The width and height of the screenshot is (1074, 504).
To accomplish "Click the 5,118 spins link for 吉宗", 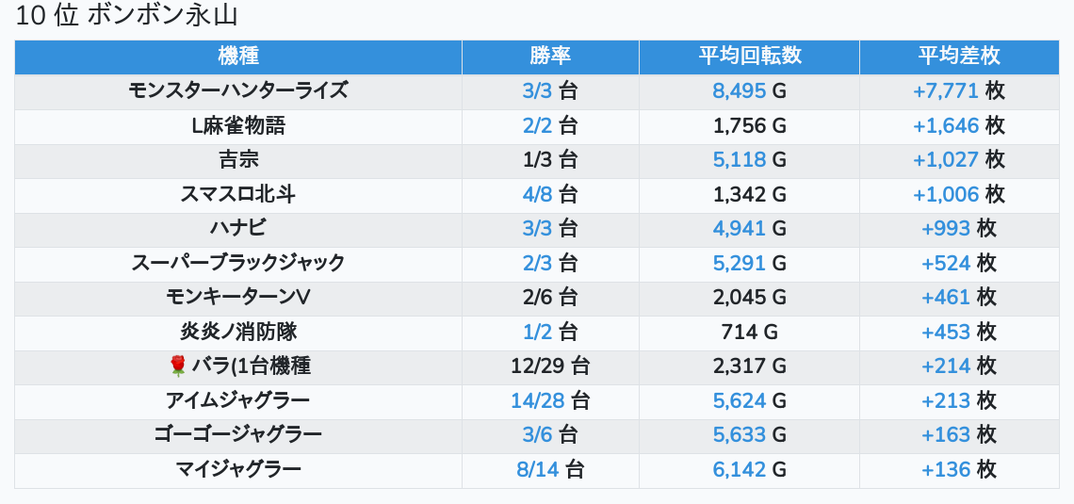I will (739, 160).
